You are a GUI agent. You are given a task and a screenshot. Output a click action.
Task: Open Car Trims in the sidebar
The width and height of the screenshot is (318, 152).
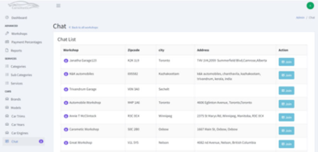tap(18, 116)
